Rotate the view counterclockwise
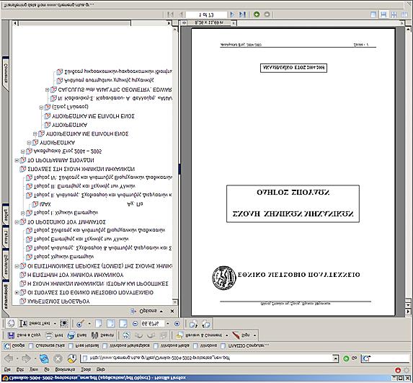Screen dimensions: 413x383 tap(206, 323)
